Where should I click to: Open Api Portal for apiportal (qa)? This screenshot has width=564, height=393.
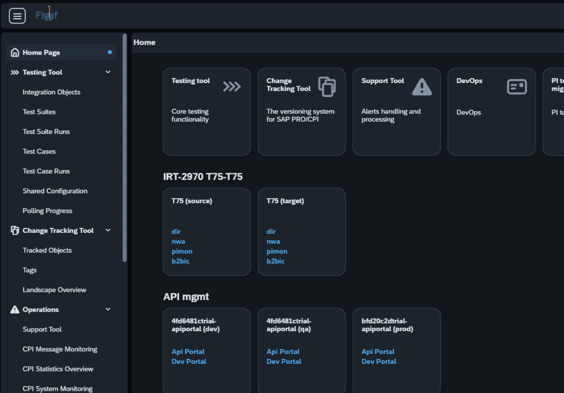tap(283, 352)
